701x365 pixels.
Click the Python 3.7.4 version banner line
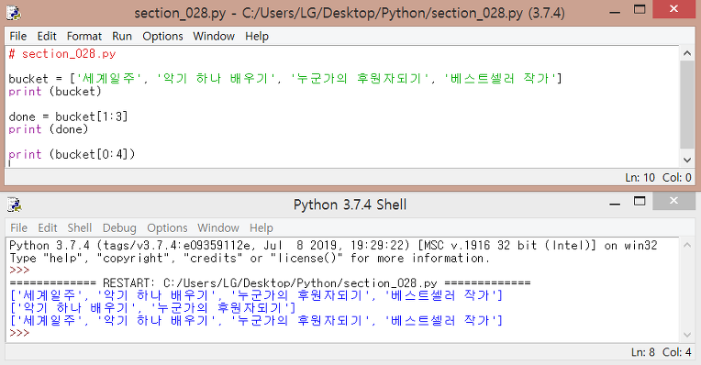point(333,246)
